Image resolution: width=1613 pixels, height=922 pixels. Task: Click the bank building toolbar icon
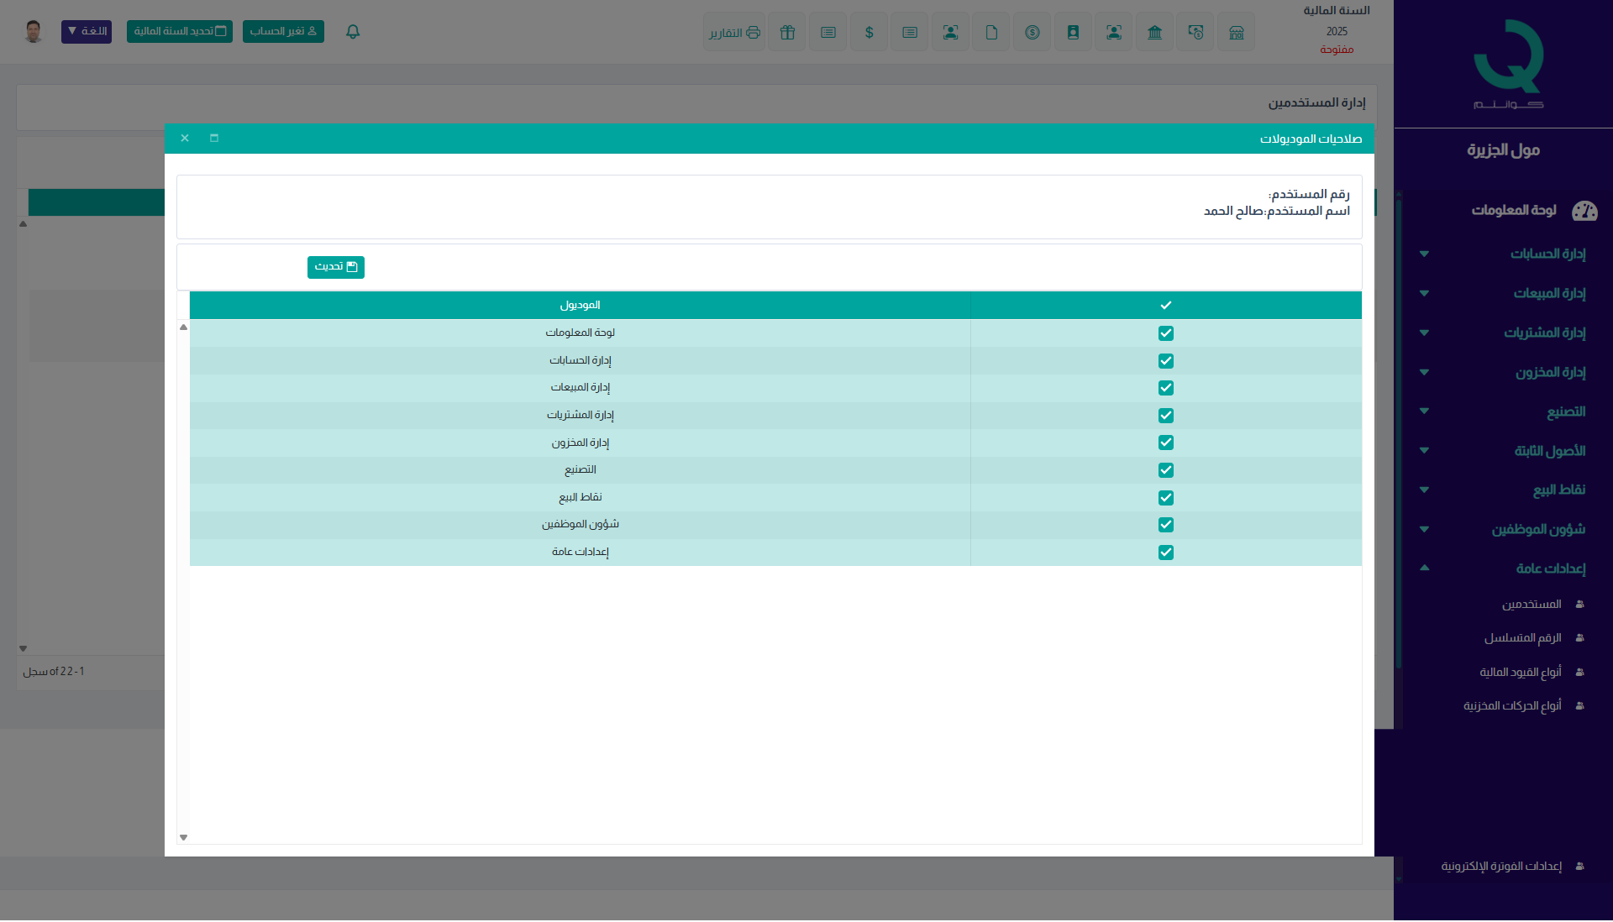click(1154, 33)
